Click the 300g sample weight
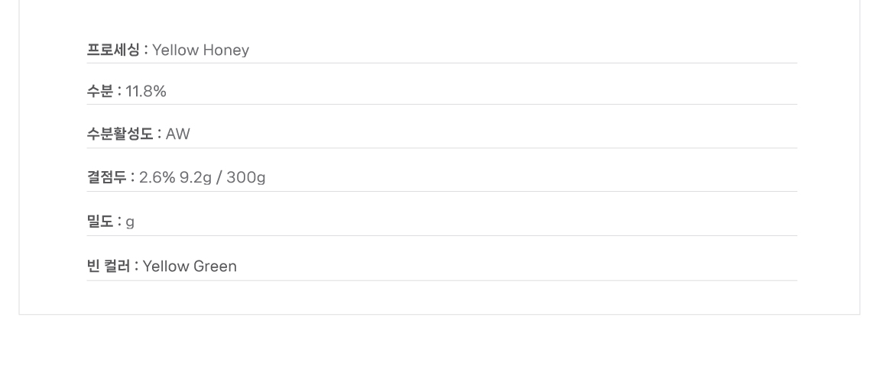The width and height of the screenshot is (879, 382). pos(246,178)
